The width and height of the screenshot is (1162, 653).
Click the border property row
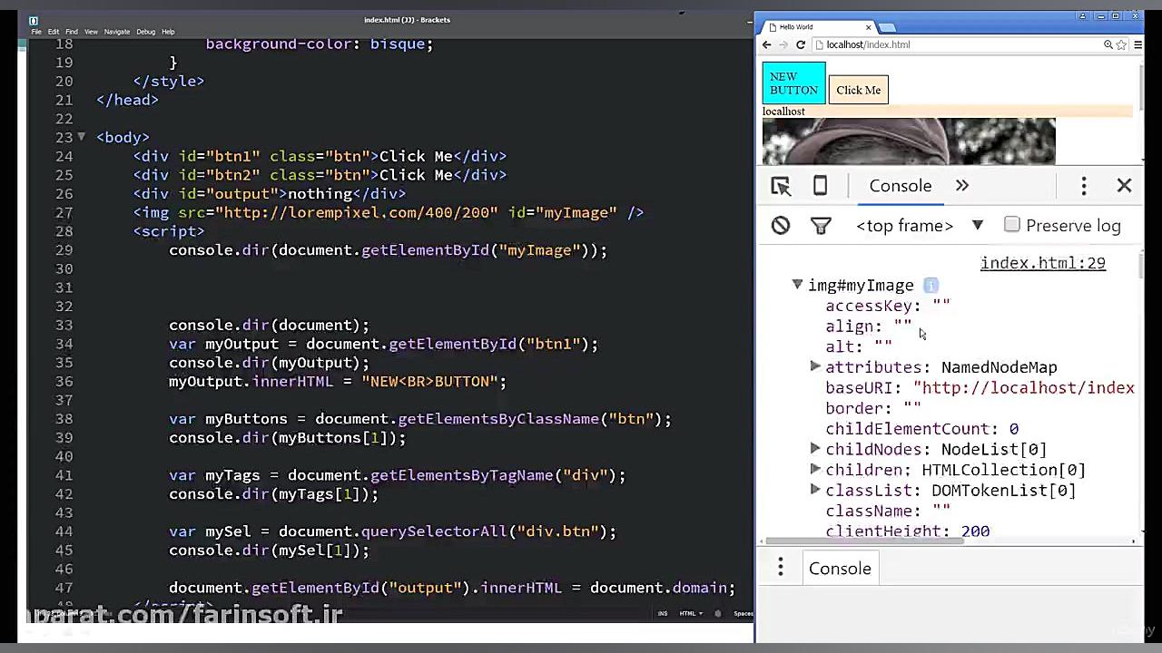[873, 408]
